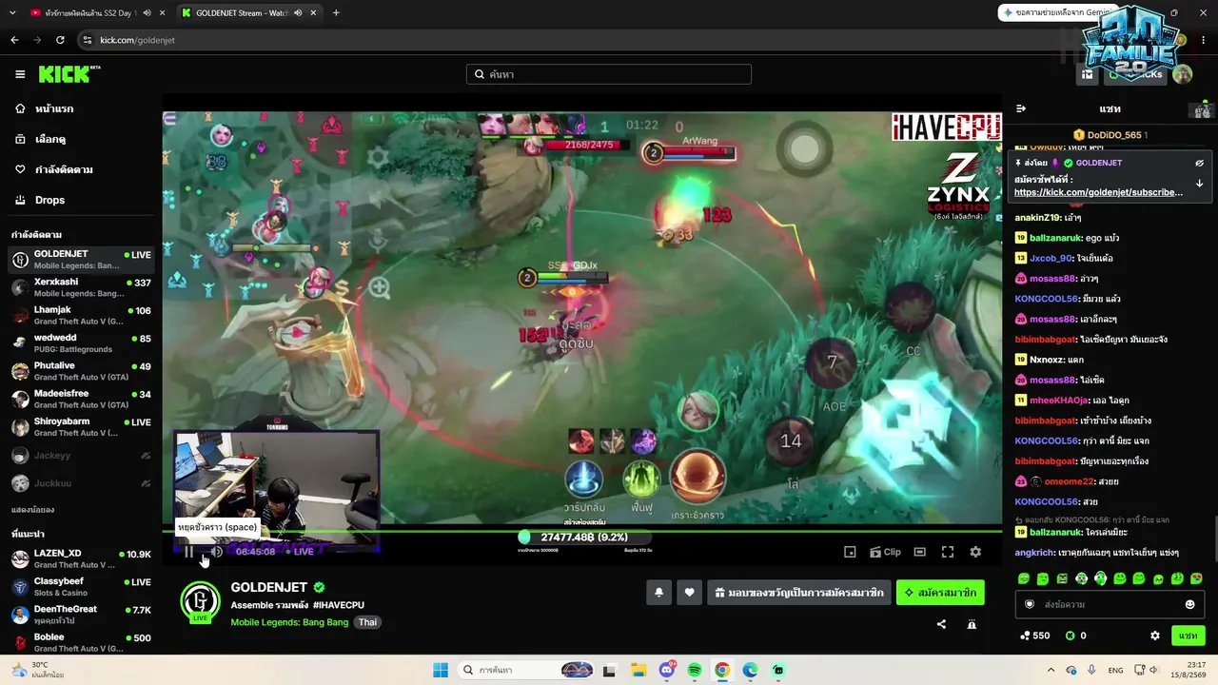Open GOLDENJET channel avatar under the video
The image size is (1218, 685).
click(200, 601)
